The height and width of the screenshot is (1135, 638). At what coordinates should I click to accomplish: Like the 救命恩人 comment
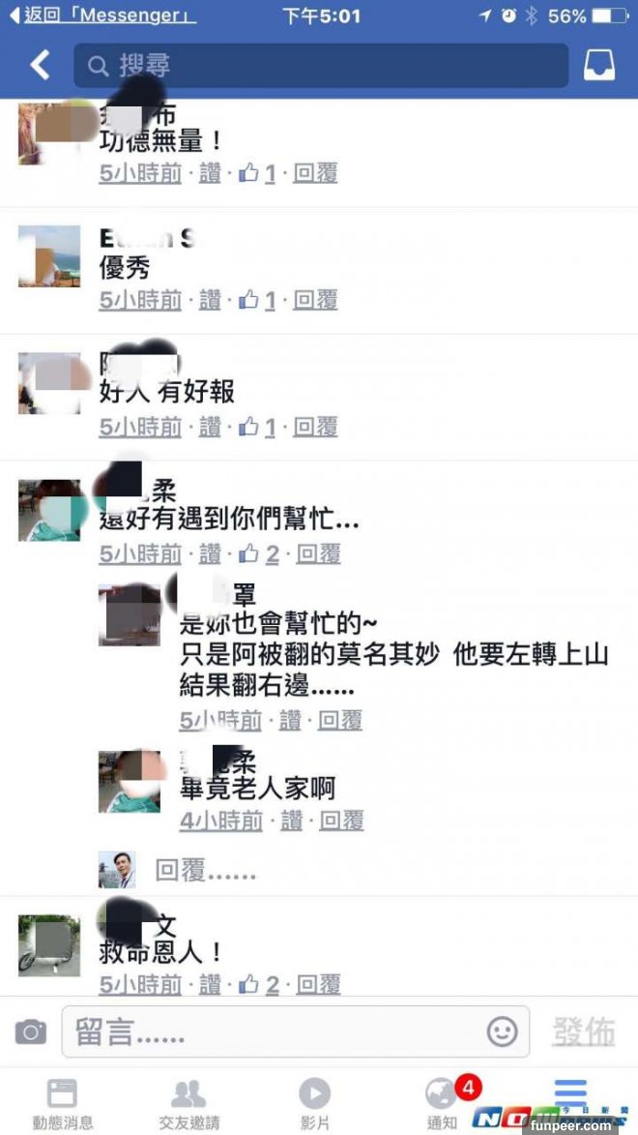pyautogui.click(x=210, y=984)
